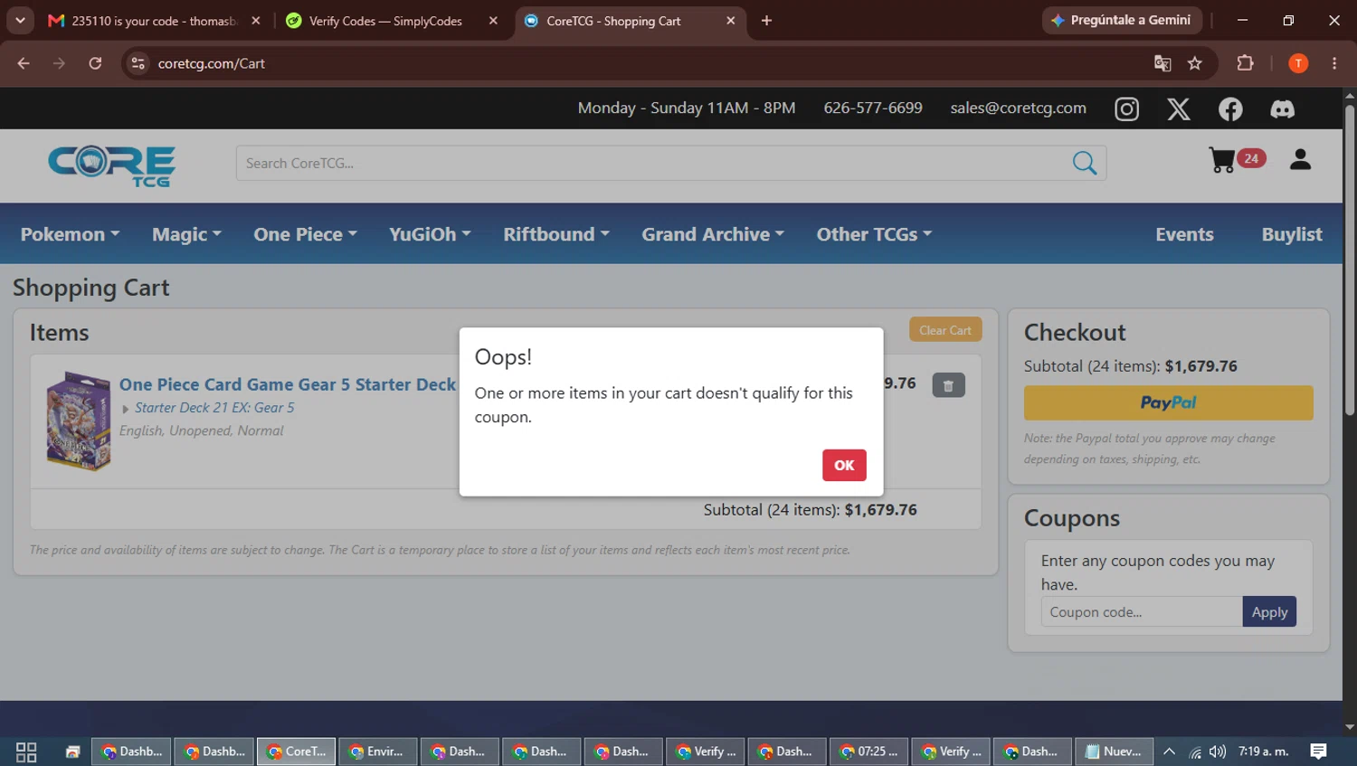Viewport: 1357px width, 766px height.
Task: Open network settings in system tray
Action: point(1195,752)
